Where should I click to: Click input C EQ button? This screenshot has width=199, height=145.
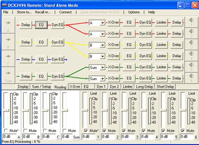[41, 59]
